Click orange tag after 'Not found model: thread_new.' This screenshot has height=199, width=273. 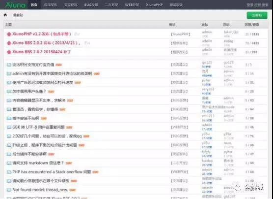click(73, 190)
